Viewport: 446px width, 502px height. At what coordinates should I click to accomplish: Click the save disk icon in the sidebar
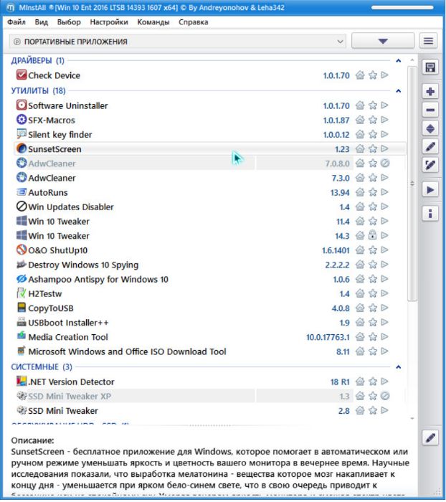point(430,67)
